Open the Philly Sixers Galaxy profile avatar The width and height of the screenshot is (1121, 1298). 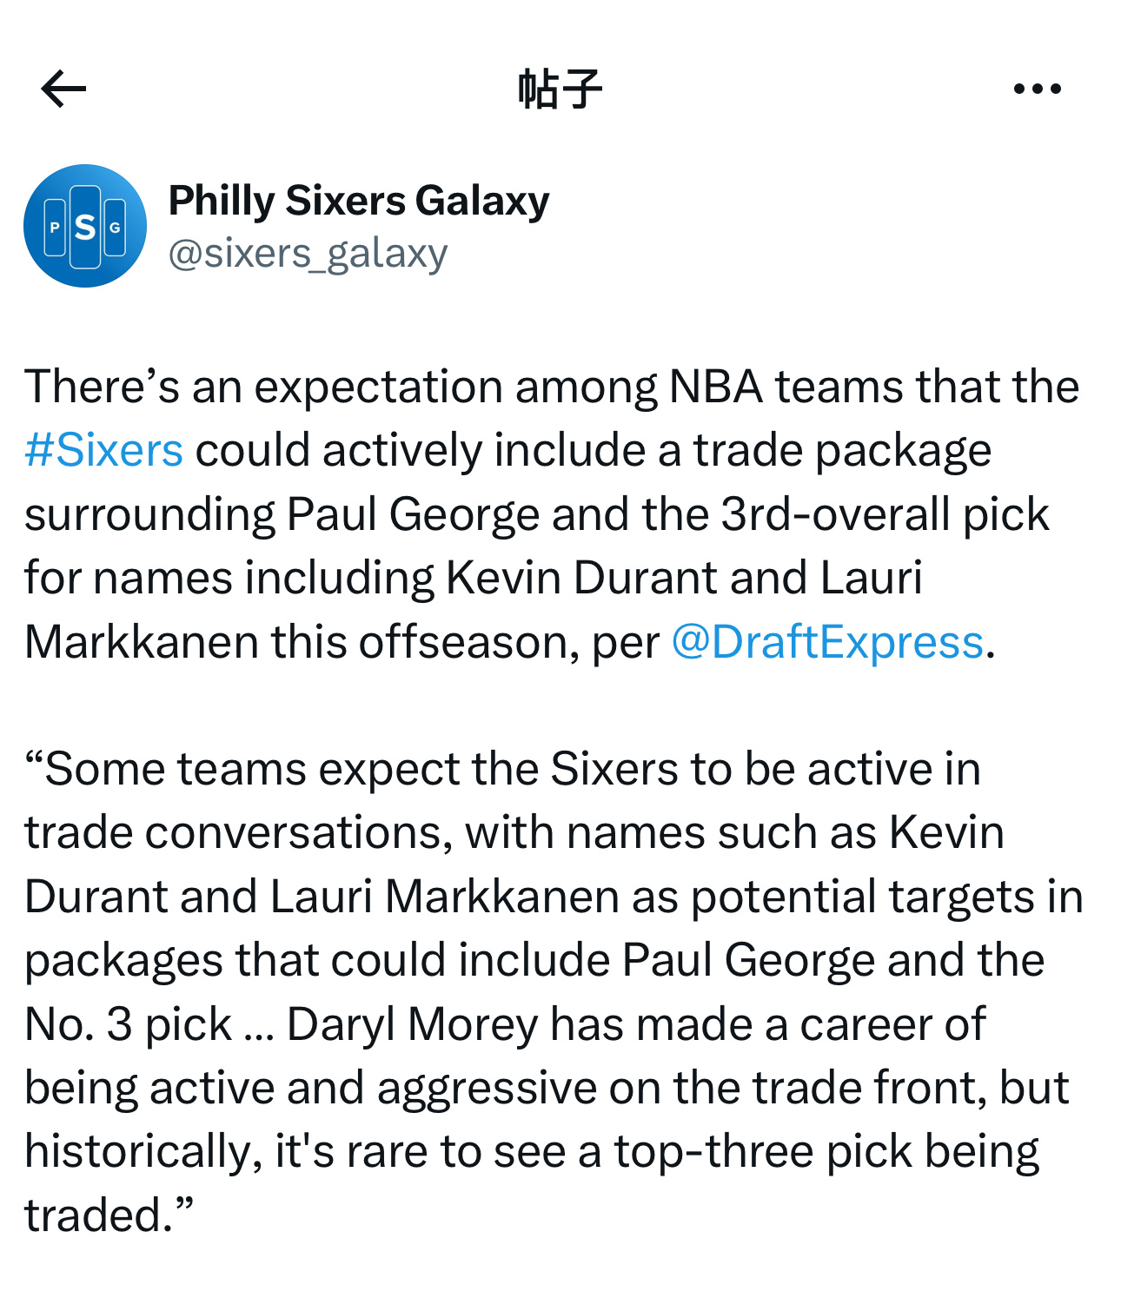tap(85, 226)
